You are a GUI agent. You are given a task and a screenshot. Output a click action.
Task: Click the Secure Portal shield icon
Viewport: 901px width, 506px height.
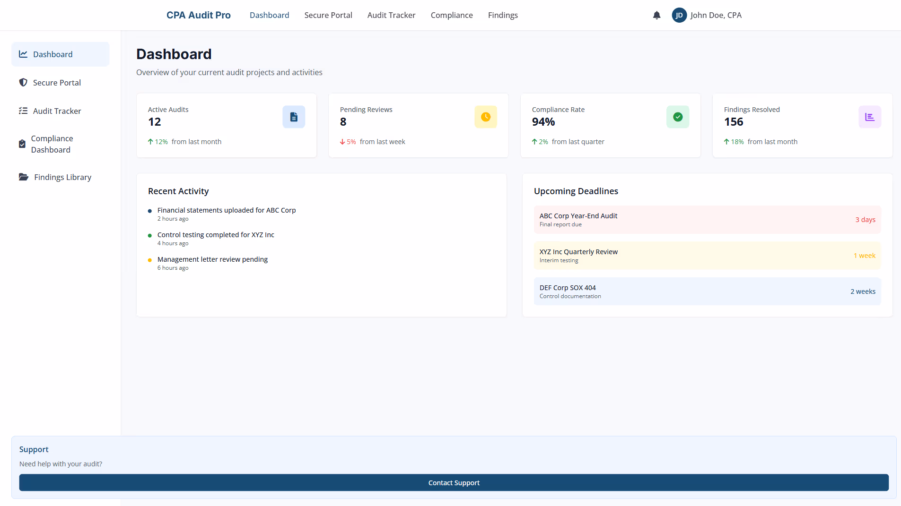[x=23, y=82]
